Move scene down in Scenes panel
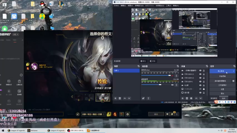The width and height of the screenshot is (237, 133). [x=129, y=98]
